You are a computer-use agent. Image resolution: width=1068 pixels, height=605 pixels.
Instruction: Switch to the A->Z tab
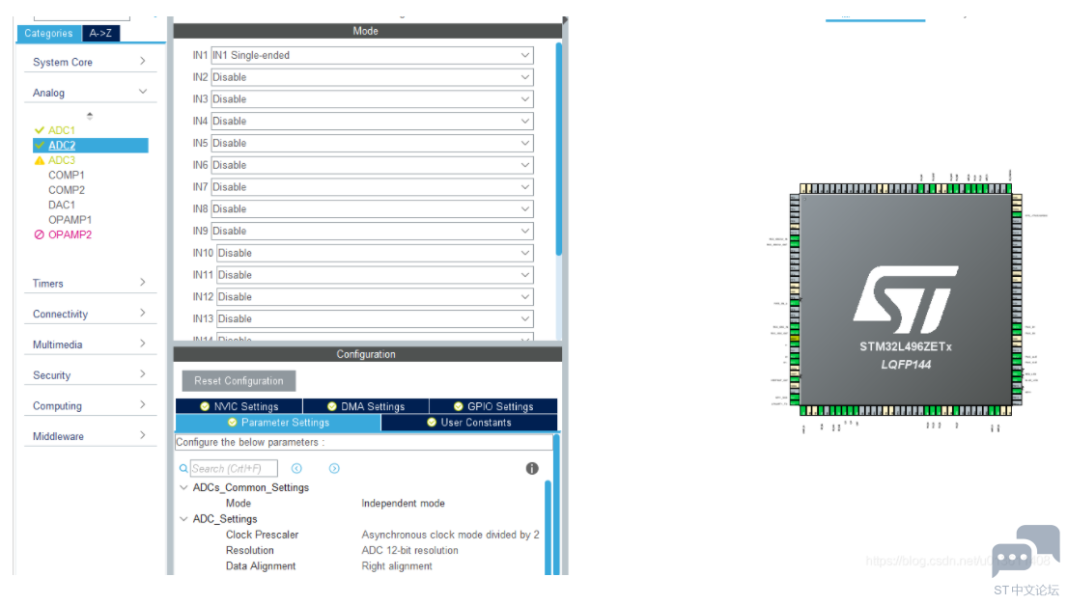tap(100, 33)
